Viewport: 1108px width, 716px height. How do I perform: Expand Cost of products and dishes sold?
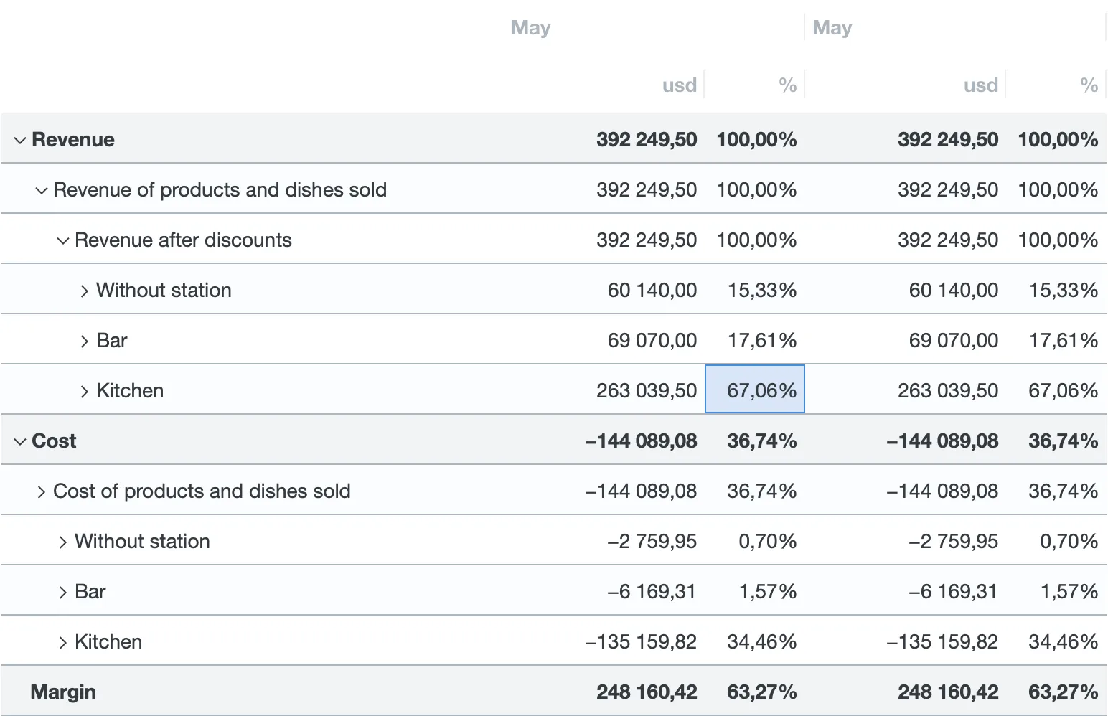click(42, 491)
